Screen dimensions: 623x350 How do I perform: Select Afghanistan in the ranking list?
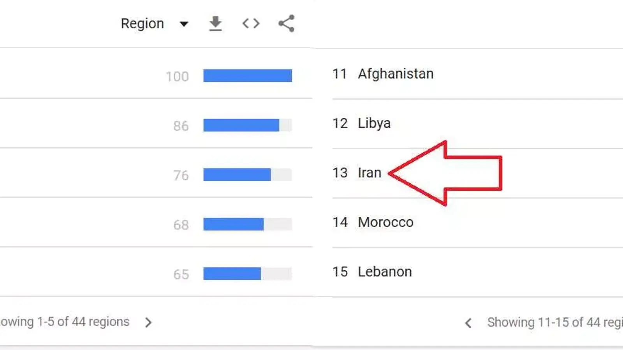(x=396, y=74)
